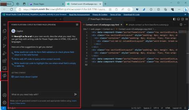
Task: Click the Layout: US status item
Action: [x=177, y=108]
